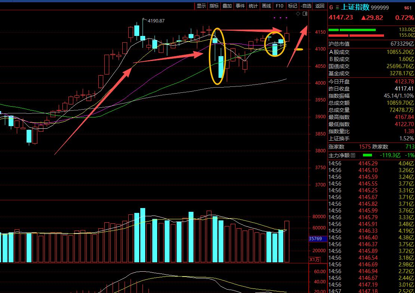Remove from watchlist via -自选

(306, 6)
